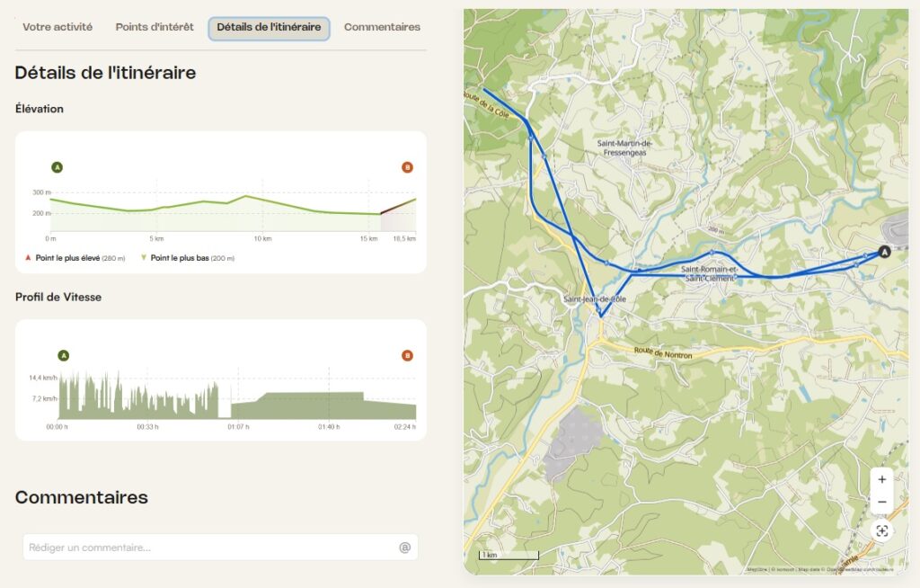This screenshot has height=588, width=920.
Task: Recenter the map on the route
Action: point(881,531)
